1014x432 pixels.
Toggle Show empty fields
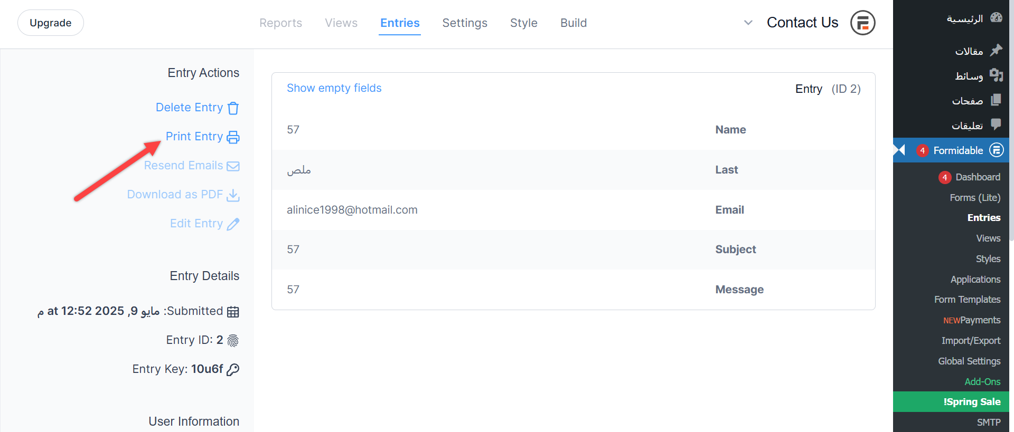pyautogui.click(x=334, y=88)
